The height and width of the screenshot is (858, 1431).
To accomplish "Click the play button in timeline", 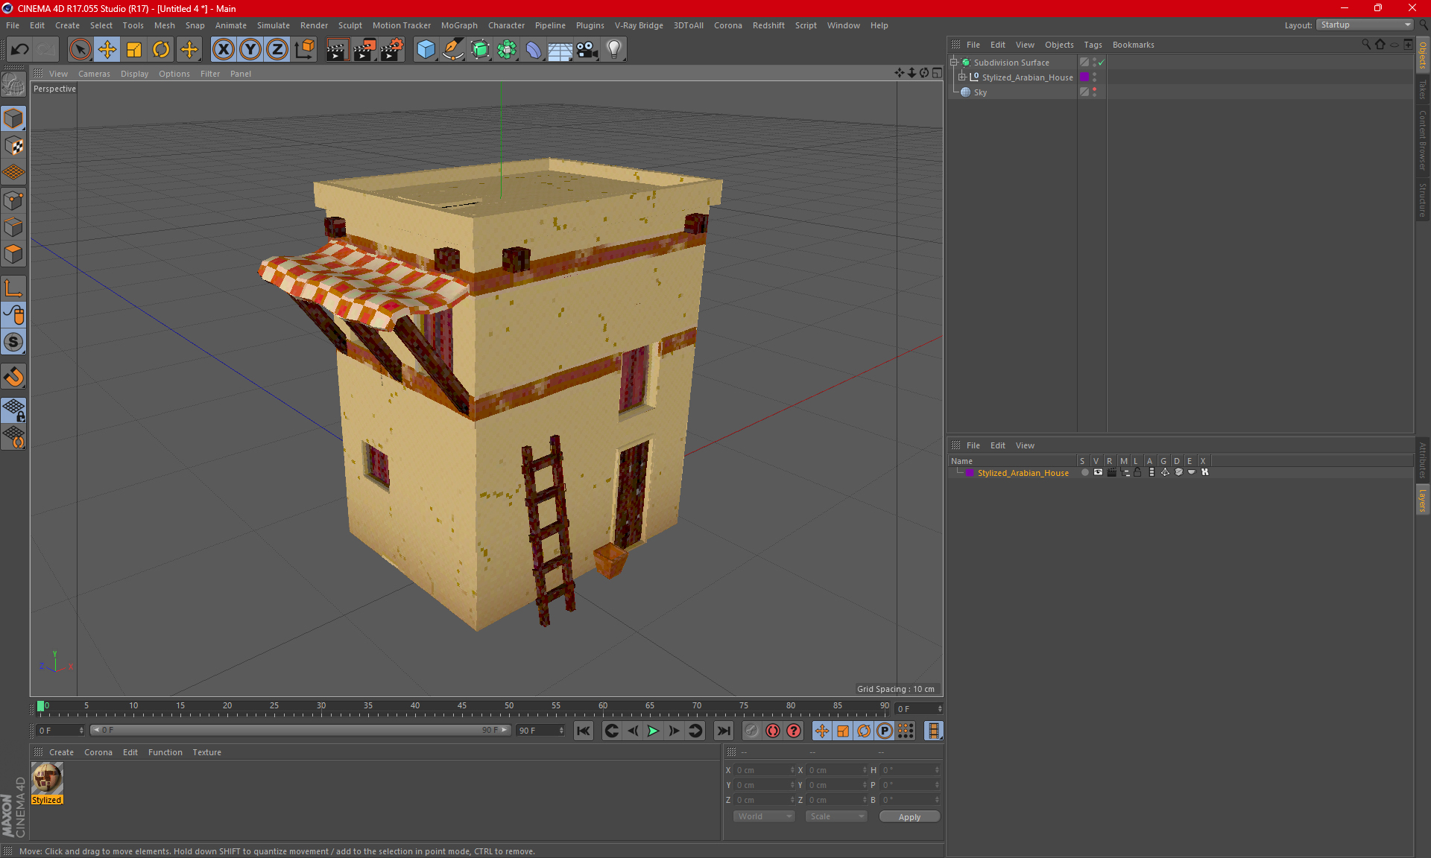I will click(x=652, y=731).
